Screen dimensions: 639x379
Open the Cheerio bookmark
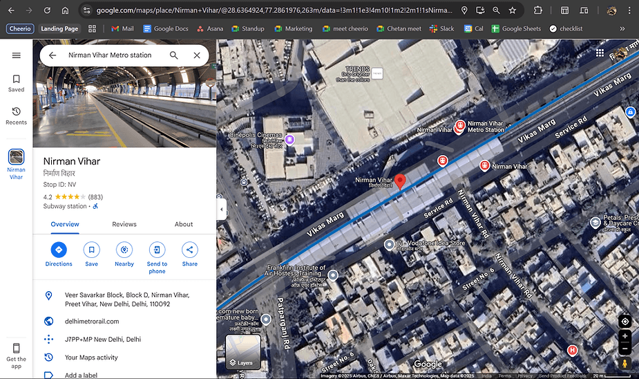pyautogui.click(x=20, y=28)
